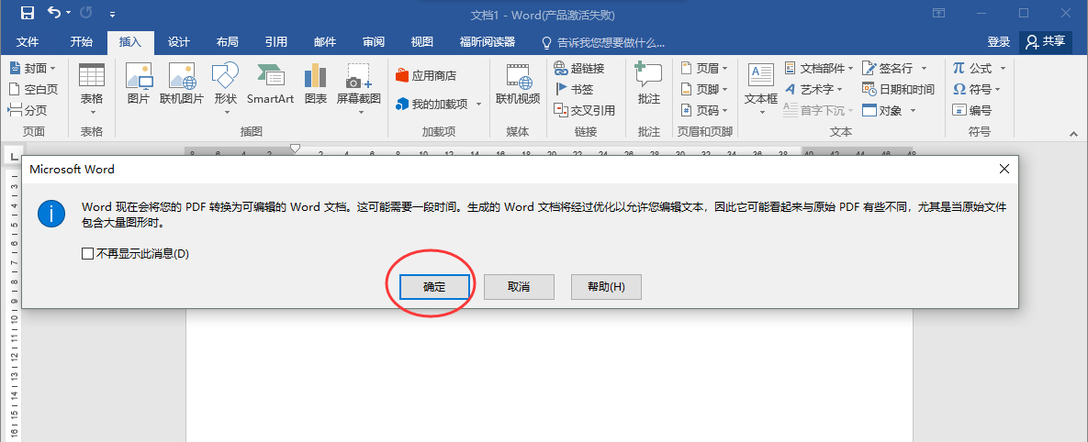Screen dimensions: 1088x442
Task: Insert a bookmark with 书签
Action: (x=574, y=89)
